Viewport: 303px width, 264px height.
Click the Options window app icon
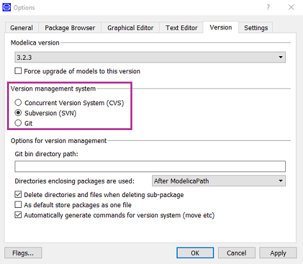pyautogui.click(x=6, y=8)
